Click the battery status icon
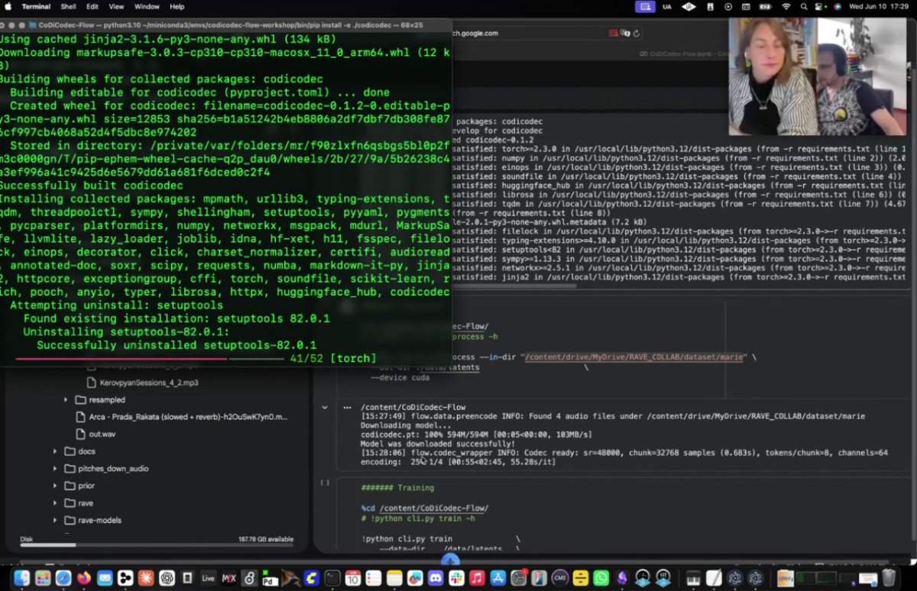The height and width of the screenshot is (591, 917). (765, 6)
